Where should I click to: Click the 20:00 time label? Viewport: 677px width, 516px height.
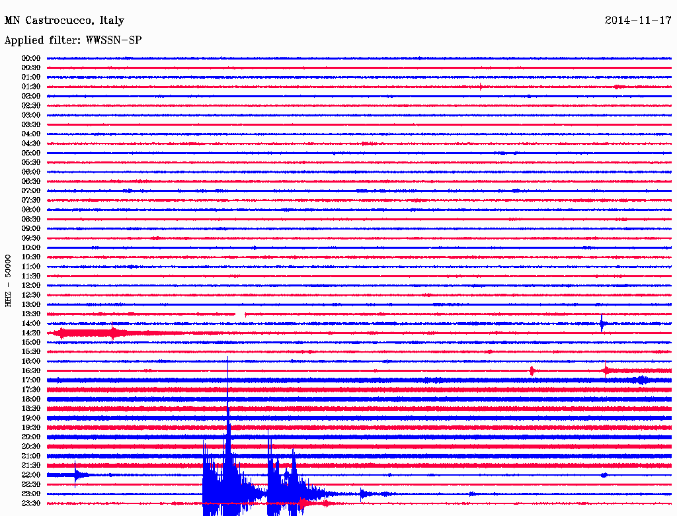(31, 437)
